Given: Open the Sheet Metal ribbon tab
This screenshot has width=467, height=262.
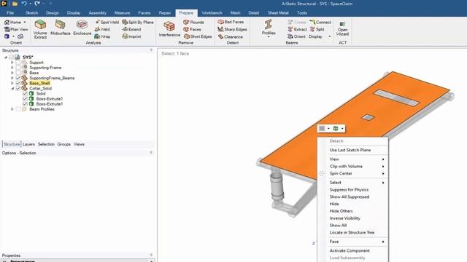Looking at the screenshot, I should [277, 13].
